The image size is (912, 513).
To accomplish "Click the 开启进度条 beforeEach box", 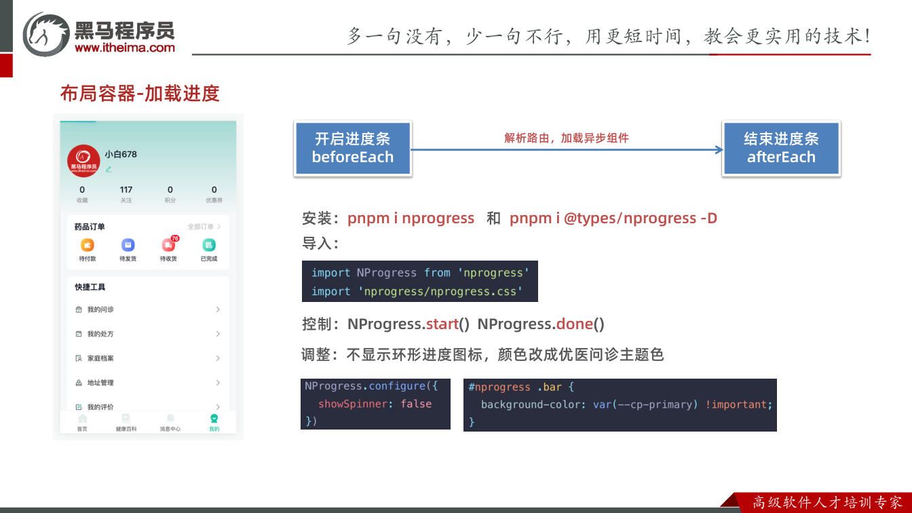I will point(353,149).
